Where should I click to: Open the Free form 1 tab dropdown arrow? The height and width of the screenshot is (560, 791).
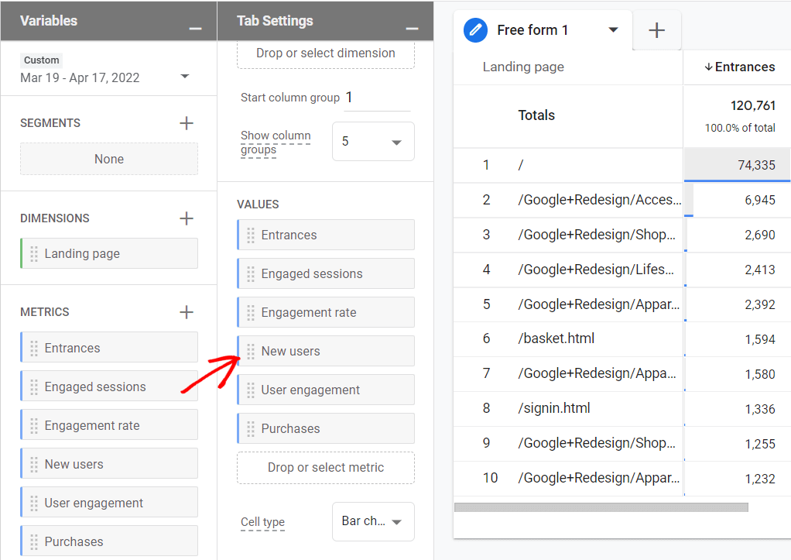coord(613,29)
